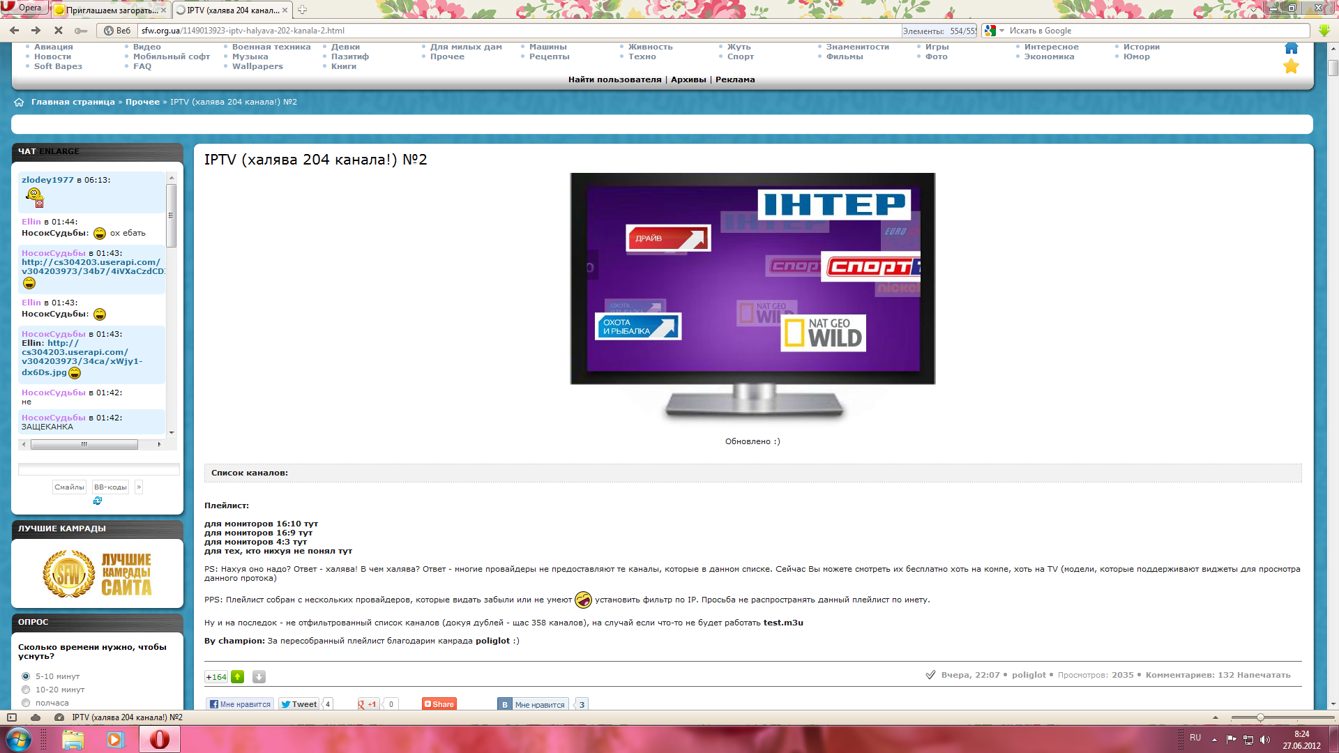Click the IPTV television image

tap(752, 298)
